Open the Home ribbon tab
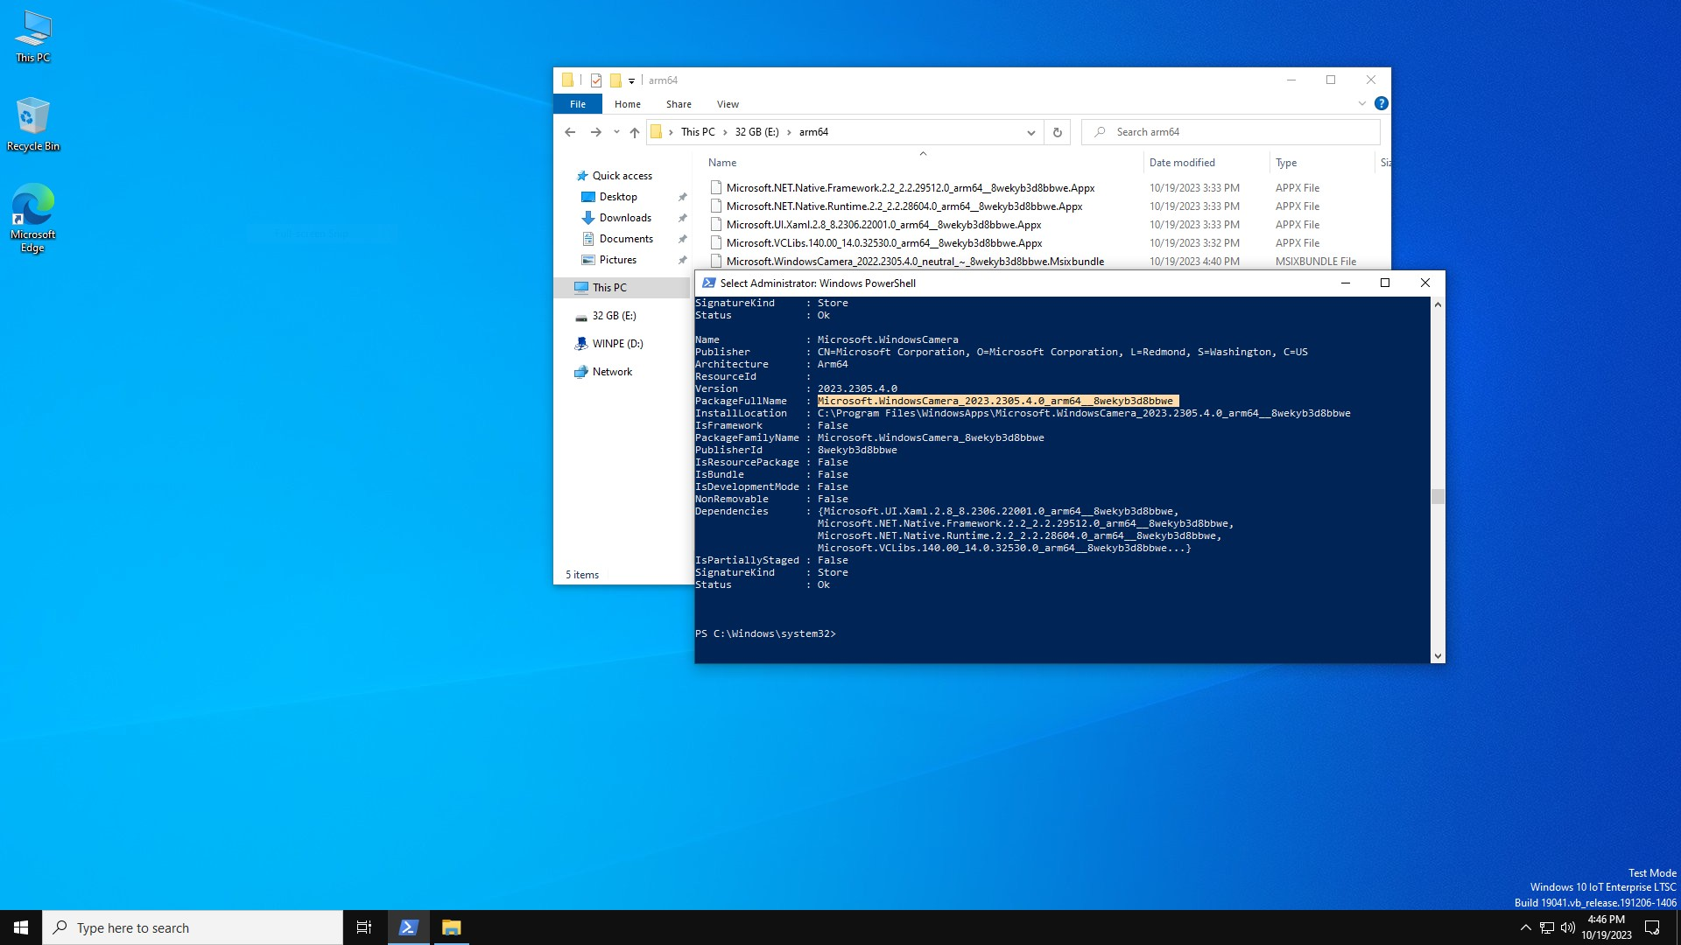1681x945 pixels. tap(628, 104)
